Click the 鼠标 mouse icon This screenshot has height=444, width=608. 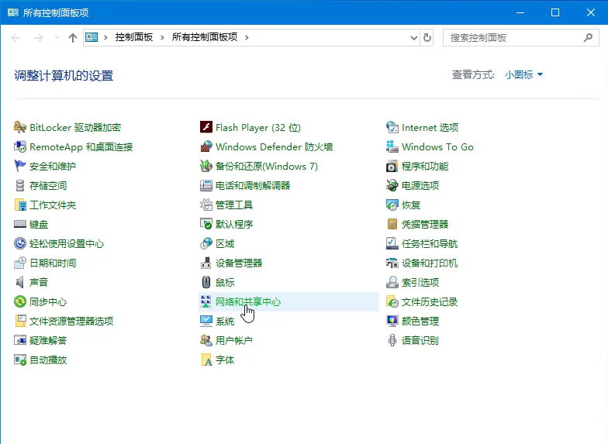click(206, 282)
